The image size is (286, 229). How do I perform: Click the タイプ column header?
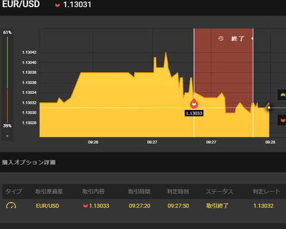(x=14, y=192)
